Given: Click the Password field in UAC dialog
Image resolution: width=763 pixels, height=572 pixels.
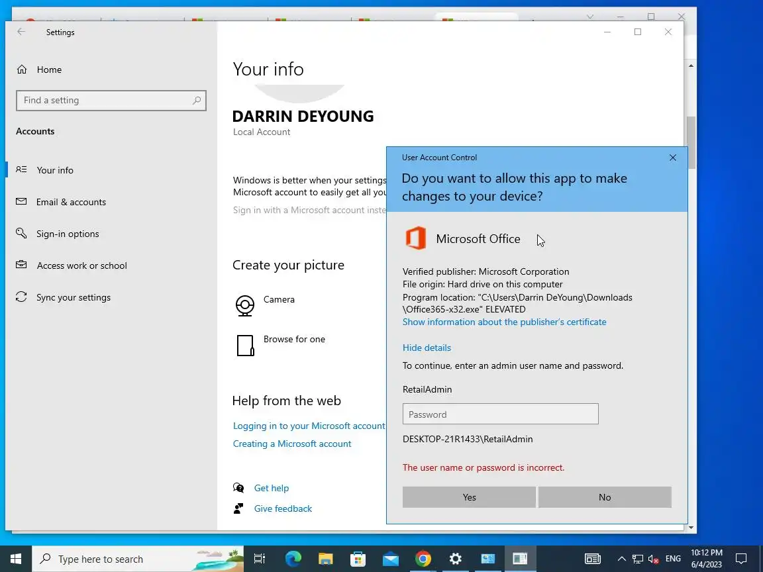Looking at the screenshot, I should (500, 414).
